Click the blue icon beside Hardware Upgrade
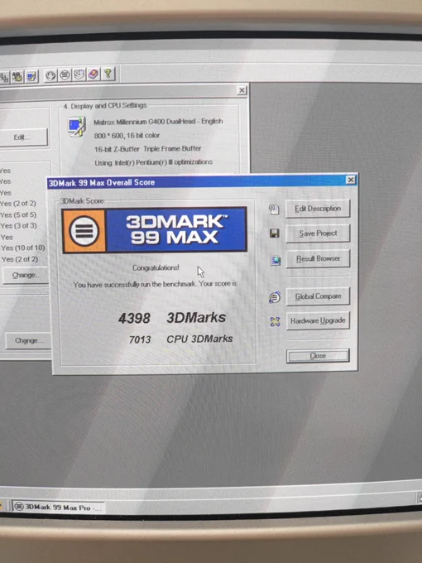This screenshot has height=563, width=422. click(x=275, y=322)
